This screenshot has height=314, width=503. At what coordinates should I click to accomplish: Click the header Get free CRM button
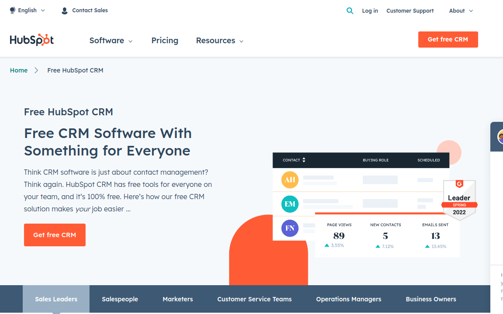[448, 39]
